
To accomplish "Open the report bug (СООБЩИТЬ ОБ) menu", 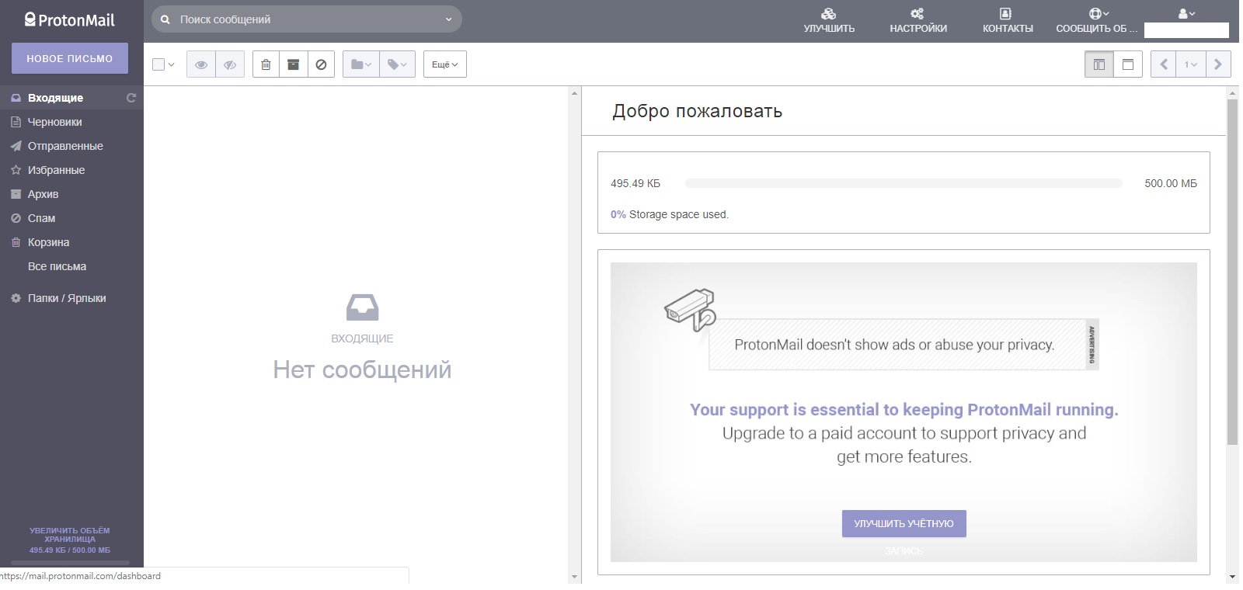I will [x=1097, y=20].
